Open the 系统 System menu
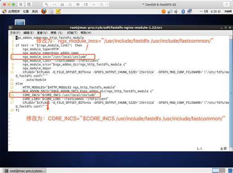Viewport: 233px width, 173px height. pyautogui.click(x=35, y=11)
